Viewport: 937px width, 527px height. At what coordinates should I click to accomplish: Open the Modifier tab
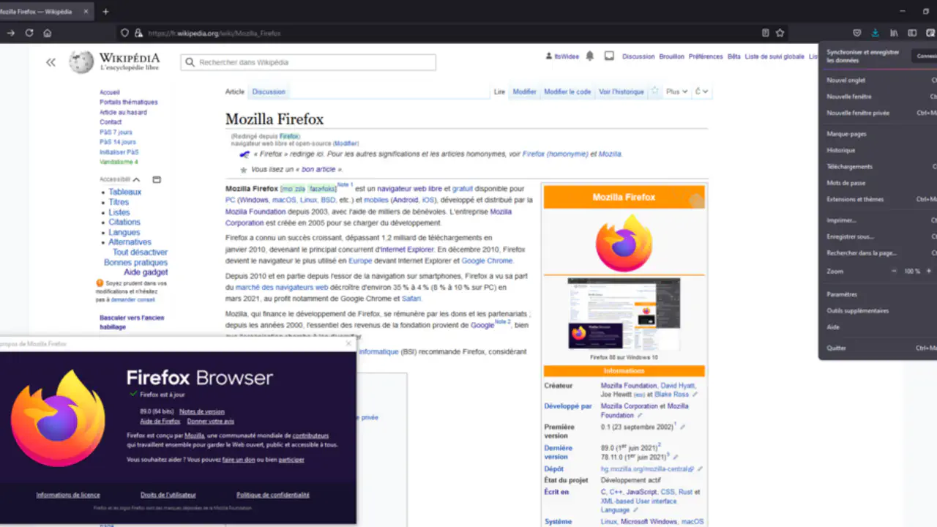pyautogui.click(x=525, y=91)
